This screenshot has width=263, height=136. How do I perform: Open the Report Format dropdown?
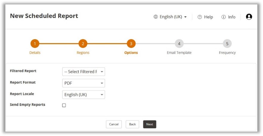tap(83, 83)
